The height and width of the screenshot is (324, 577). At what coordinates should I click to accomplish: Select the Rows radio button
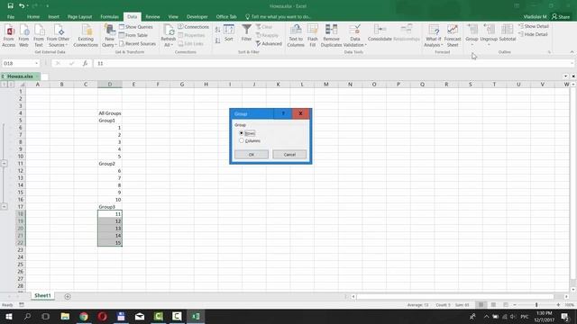pyautogui.click(x=242, y=133)
